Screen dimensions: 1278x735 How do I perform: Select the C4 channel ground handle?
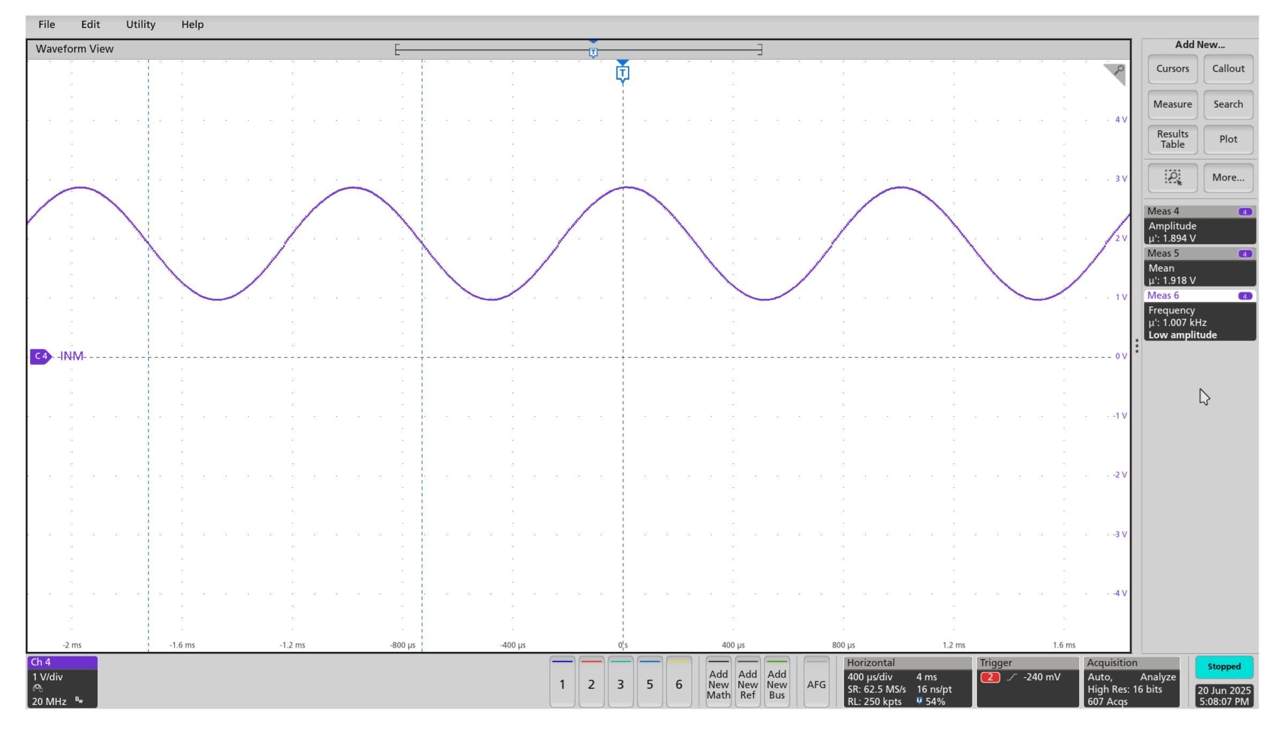coord(41,356)
